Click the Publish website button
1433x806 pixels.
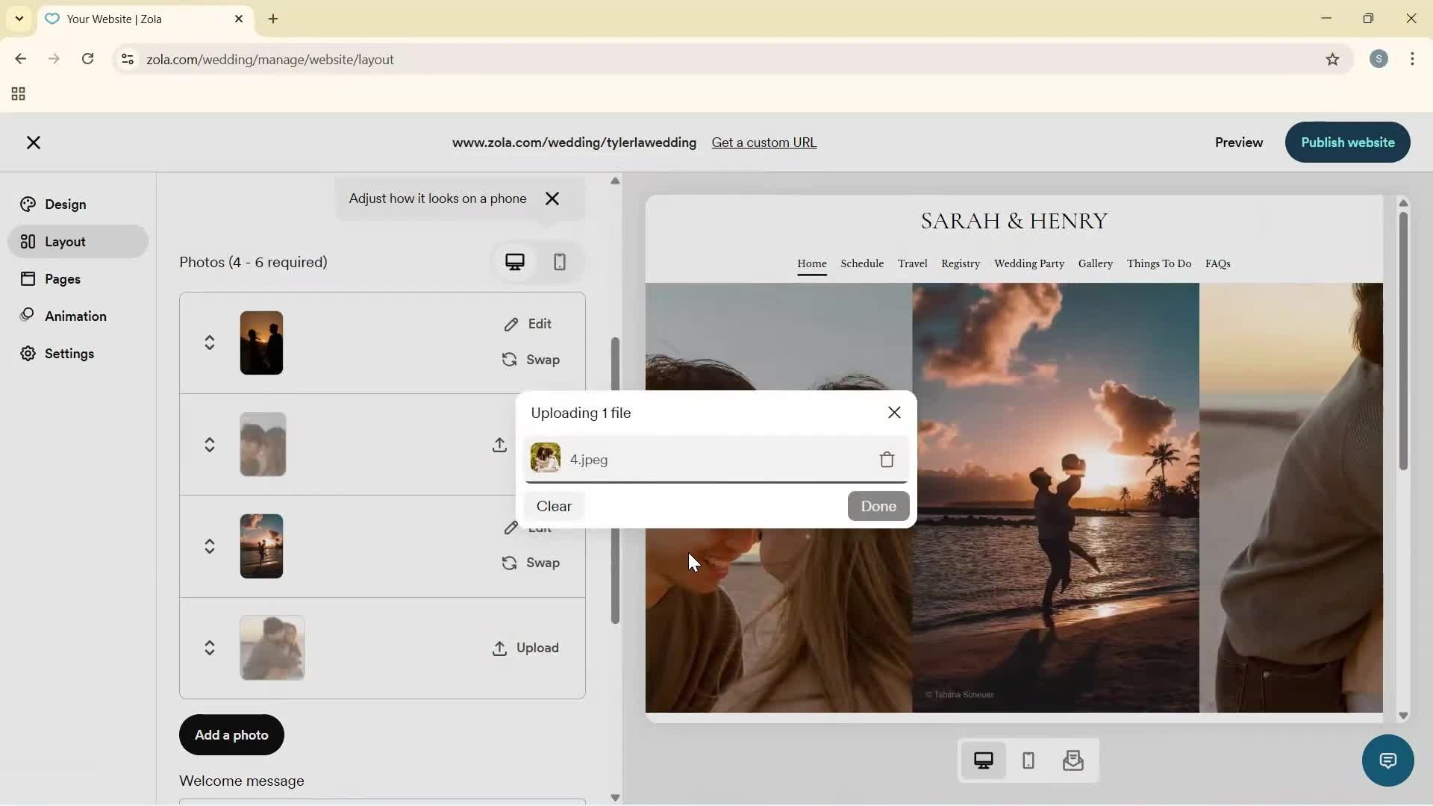[1347, 143]
